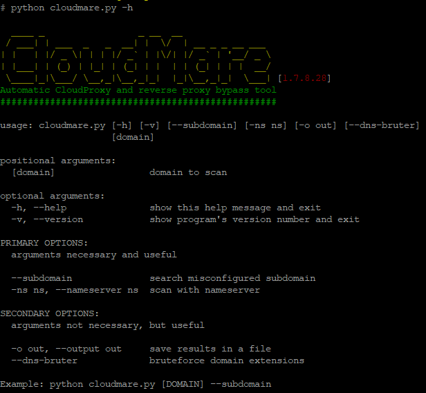Image resolution: width=426 pixels, height=393 pixels.
Task: Click the positional arguments heading
Action: pyautogui.click(x=57, y=161)
